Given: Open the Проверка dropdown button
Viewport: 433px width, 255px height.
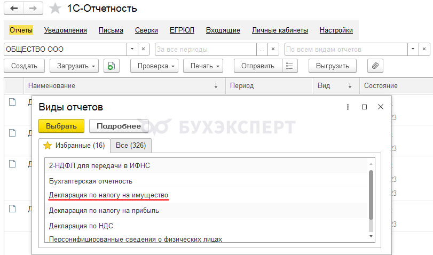Looking at the screenshot, I should coord(154,66).
